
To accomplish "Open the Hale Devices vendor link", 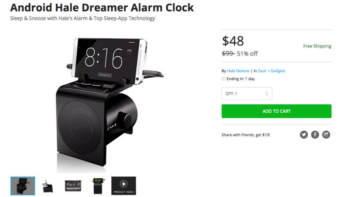I will pyautogui.click(x=238, y=71).
